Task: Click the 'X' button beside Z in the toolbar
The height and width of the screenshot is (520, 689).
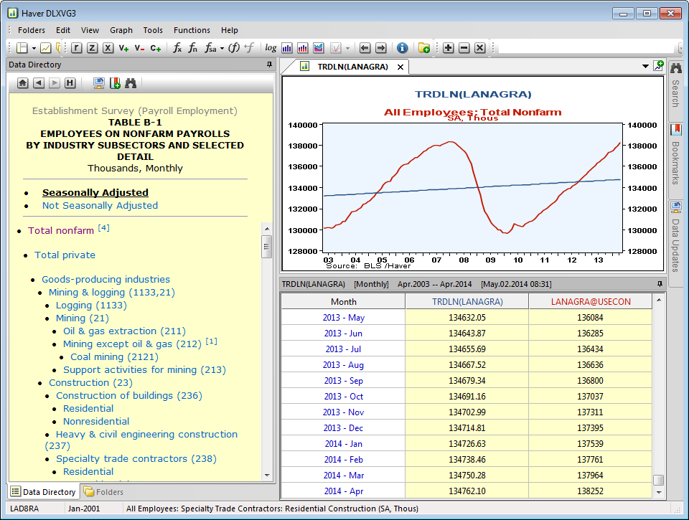Action: tap(108, 48)
